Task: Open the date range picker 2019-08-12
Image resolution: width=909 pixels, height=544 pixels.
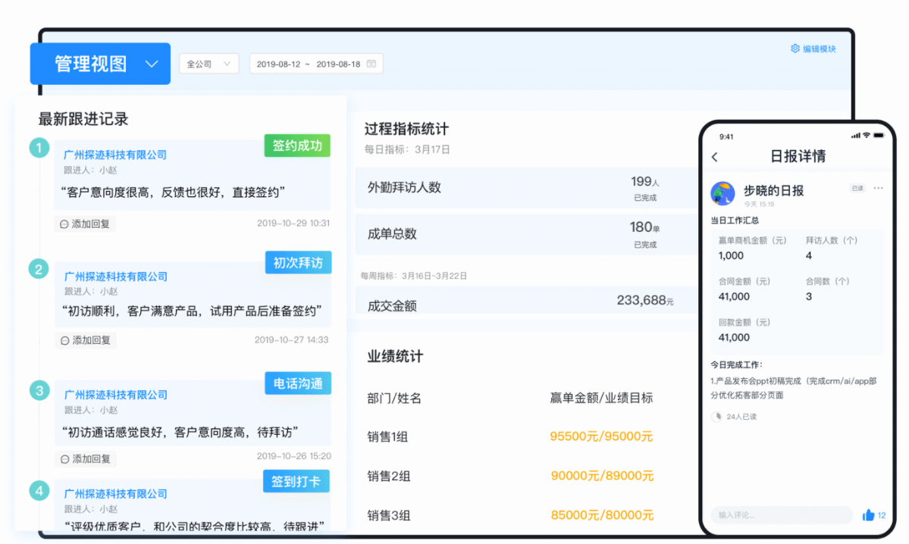Action: click(308, 64)
